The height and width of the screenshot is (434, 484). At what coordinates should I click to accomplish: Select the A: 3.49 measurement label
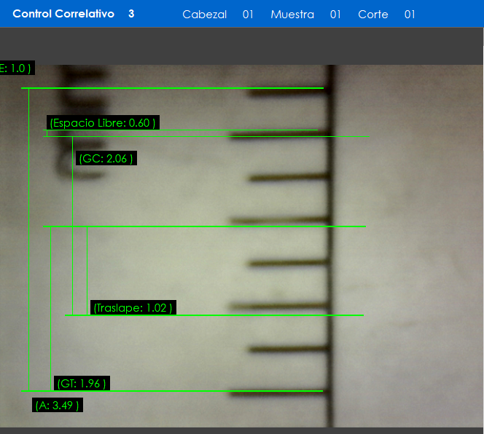coord(58,405)
